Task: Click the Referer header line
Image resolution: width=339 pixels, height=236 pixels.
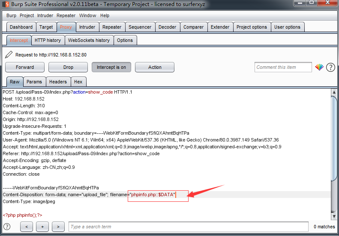Action: tap(81, 153)
